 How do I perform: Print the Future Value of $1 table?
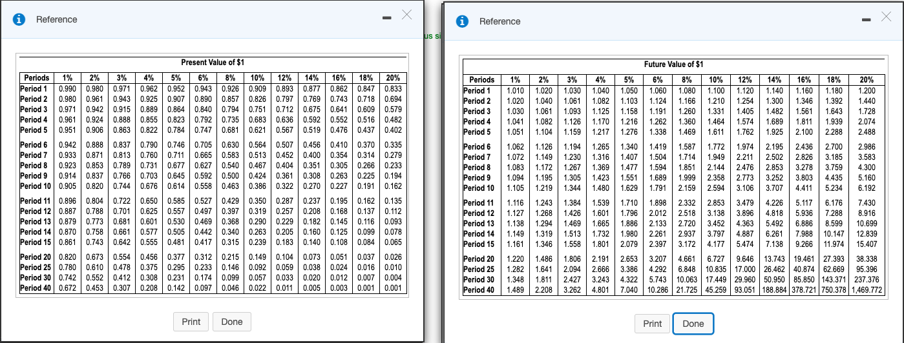coord(653,324)
